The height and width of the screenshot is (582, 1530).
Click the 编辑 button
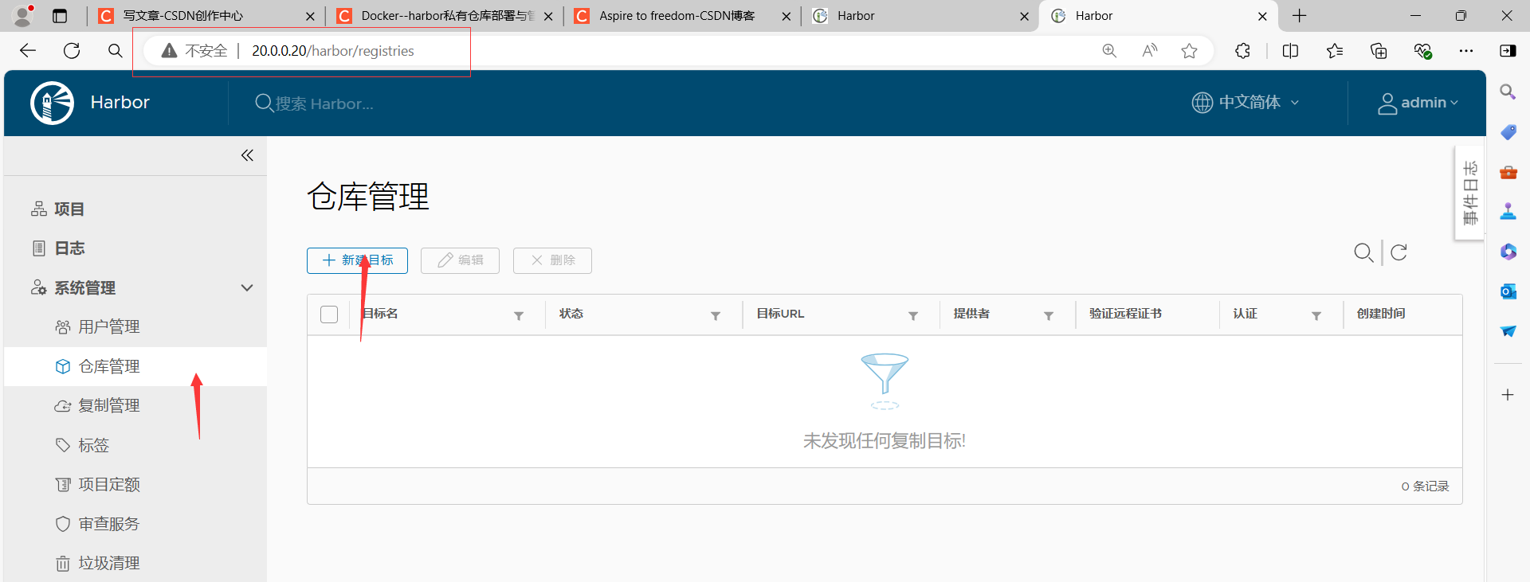[460, 260]
